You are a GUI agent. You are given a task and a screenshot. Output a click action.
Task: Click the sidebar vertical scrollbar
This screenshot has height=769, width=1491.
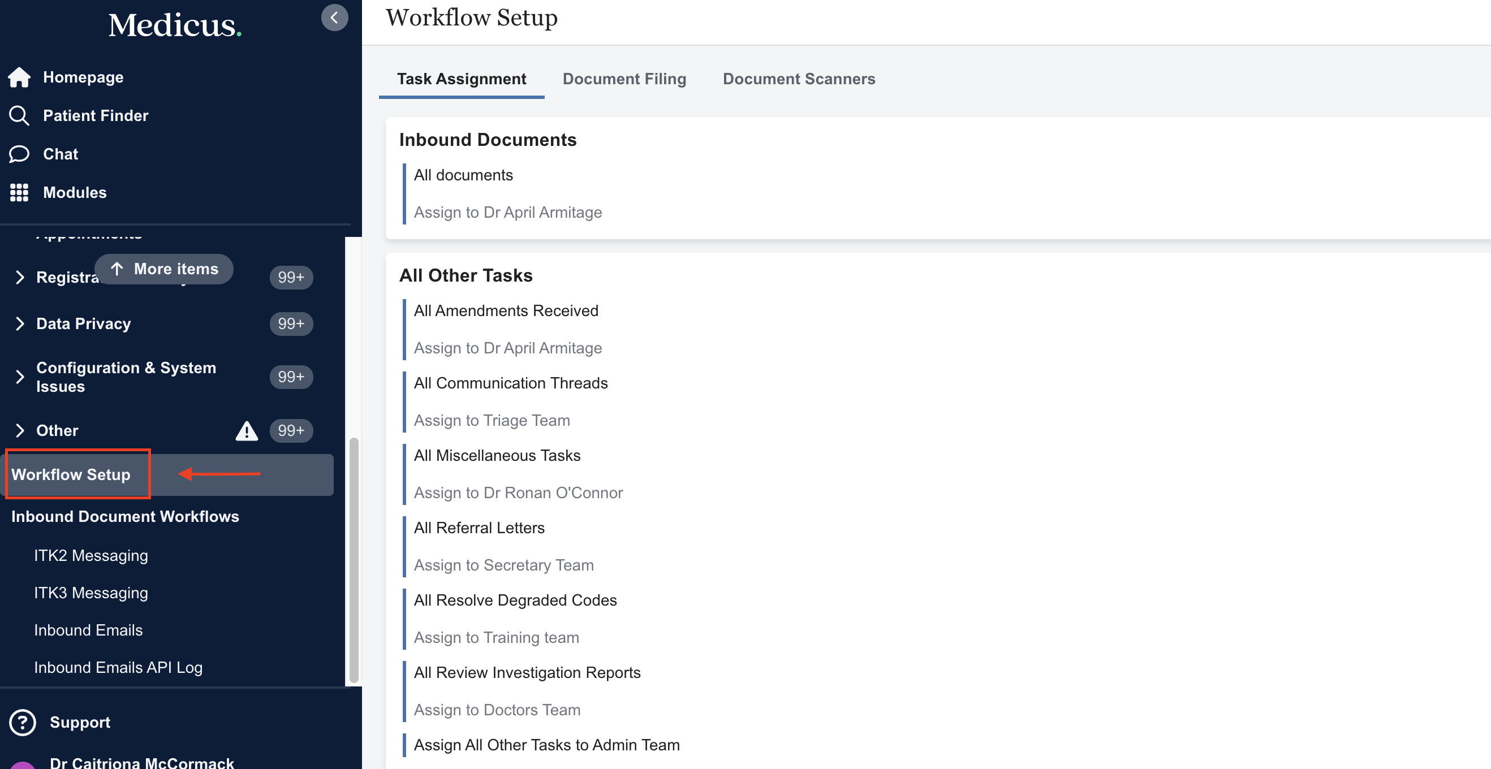(354, 560)
